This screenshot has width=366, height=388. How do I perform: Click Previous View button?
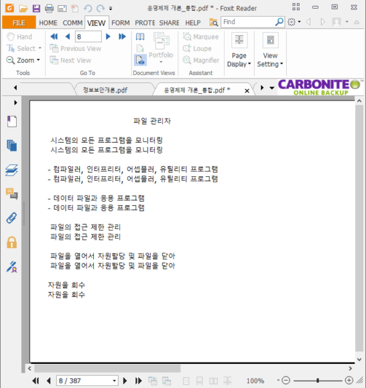tap(76, 48)
